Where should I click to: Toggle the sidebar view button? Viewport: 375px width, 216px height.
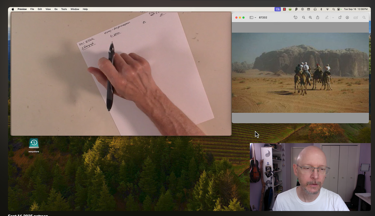[x=251, y=17]
